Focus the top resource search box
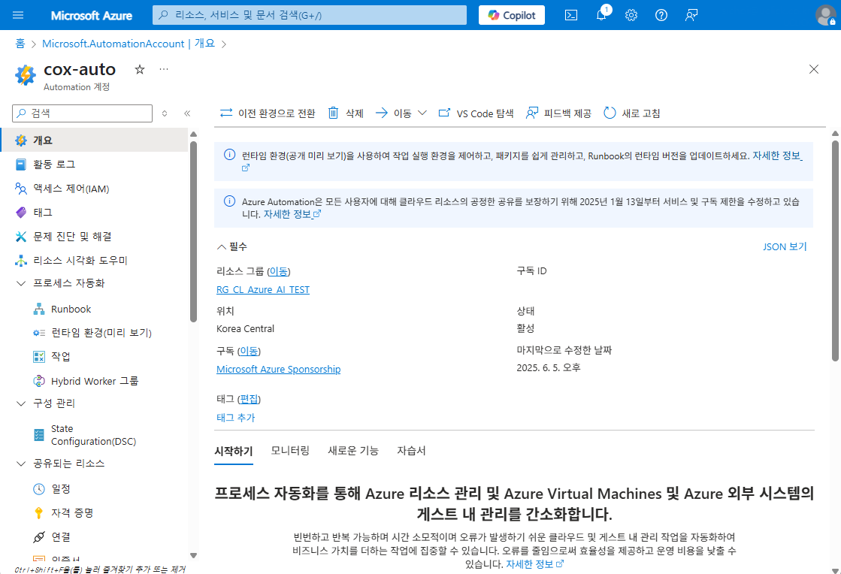841x574 pixels. click(310, 15)
